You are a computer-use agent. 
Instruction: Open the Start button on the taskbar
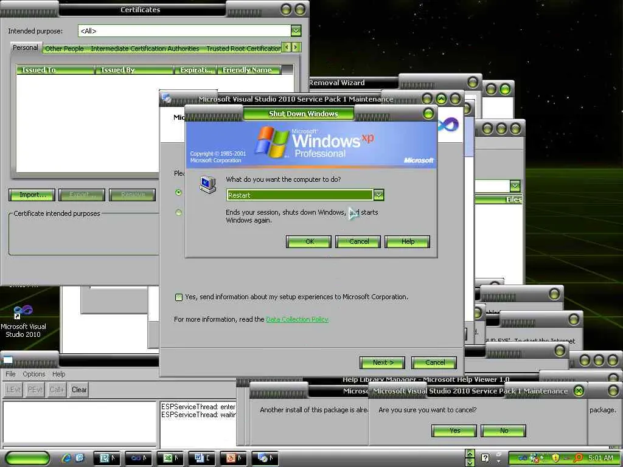pyautogui.click(x=28, y=457)
